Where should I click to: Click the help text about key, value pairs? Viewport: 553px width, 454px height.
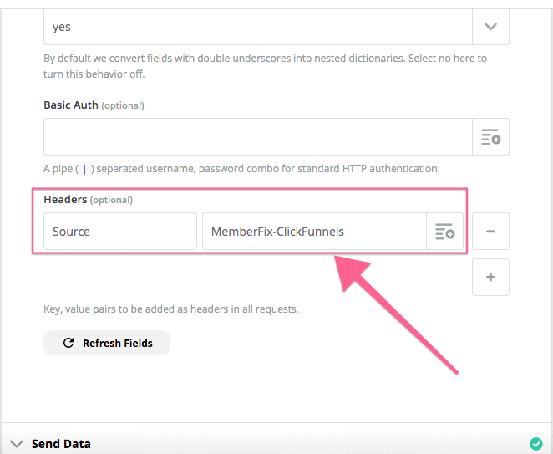pos(170,309)
